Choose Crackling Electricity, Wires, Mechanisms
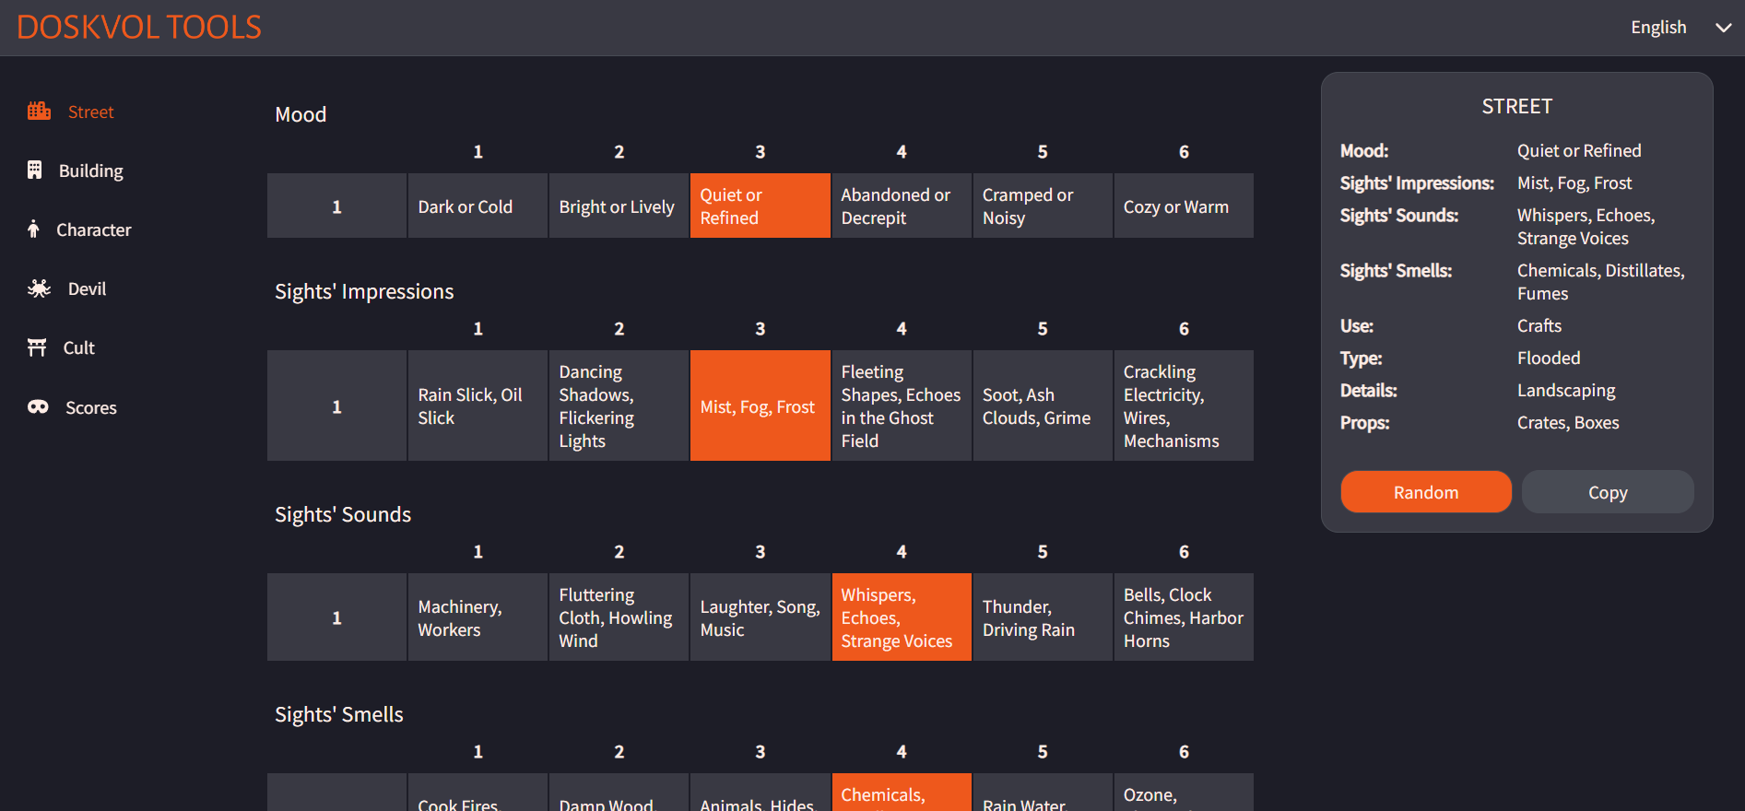 (1184, 405)
